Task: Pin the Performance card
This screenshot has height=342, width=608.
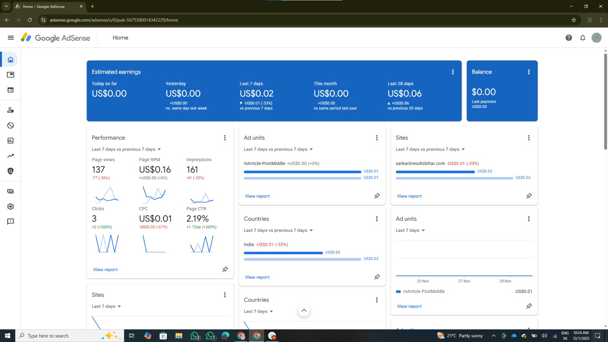Action: point(225,269)
